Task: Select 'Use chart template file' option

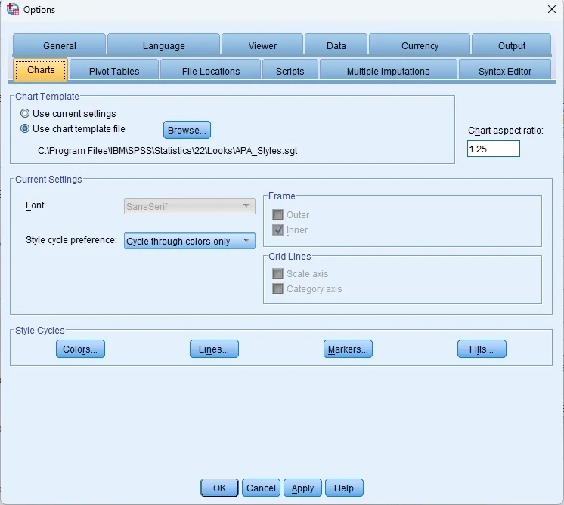Action: [26, 129]
